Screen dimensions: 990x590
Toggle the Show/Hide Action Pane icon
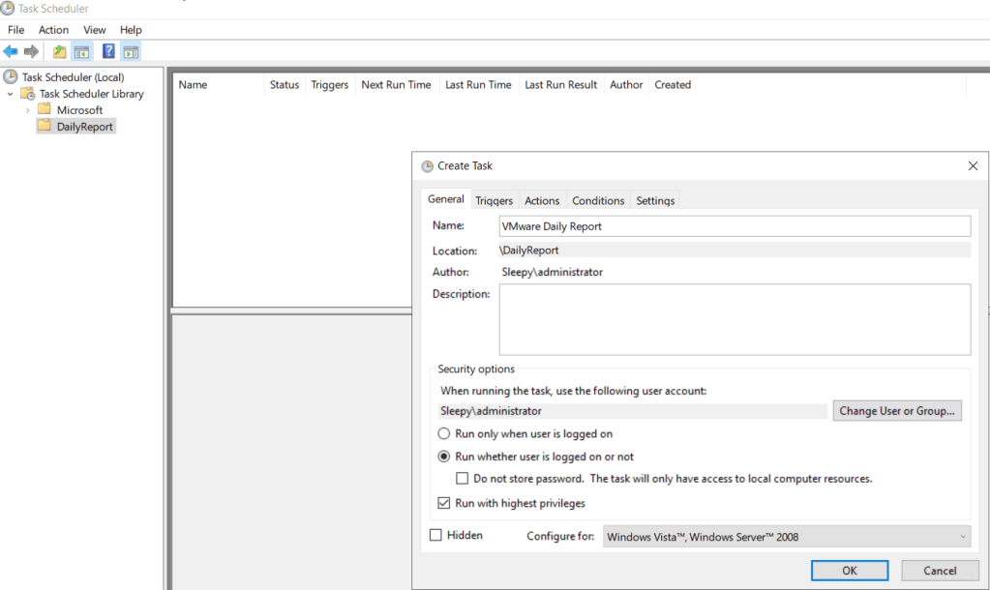pyautogui.click(x=131, y=51)
